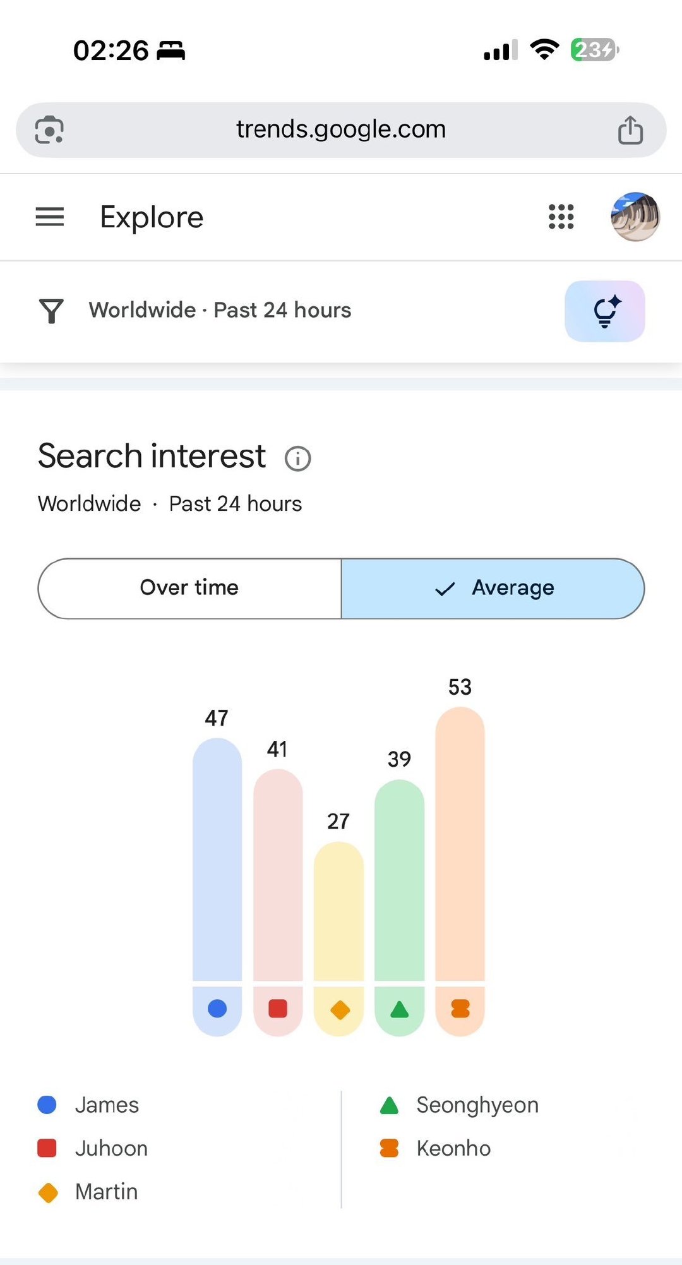
Task: Select the orange Keonho bar
Action: click(x=460, y=844)
